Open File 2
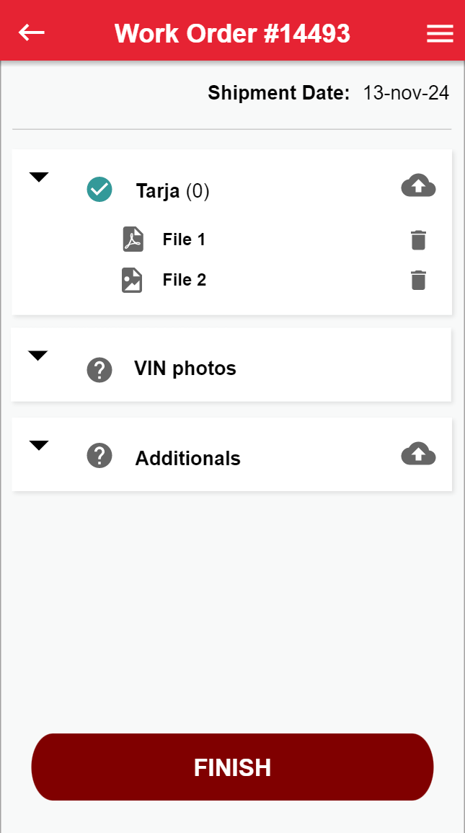Screen dimensions: 465x833 tap(185, 280)
